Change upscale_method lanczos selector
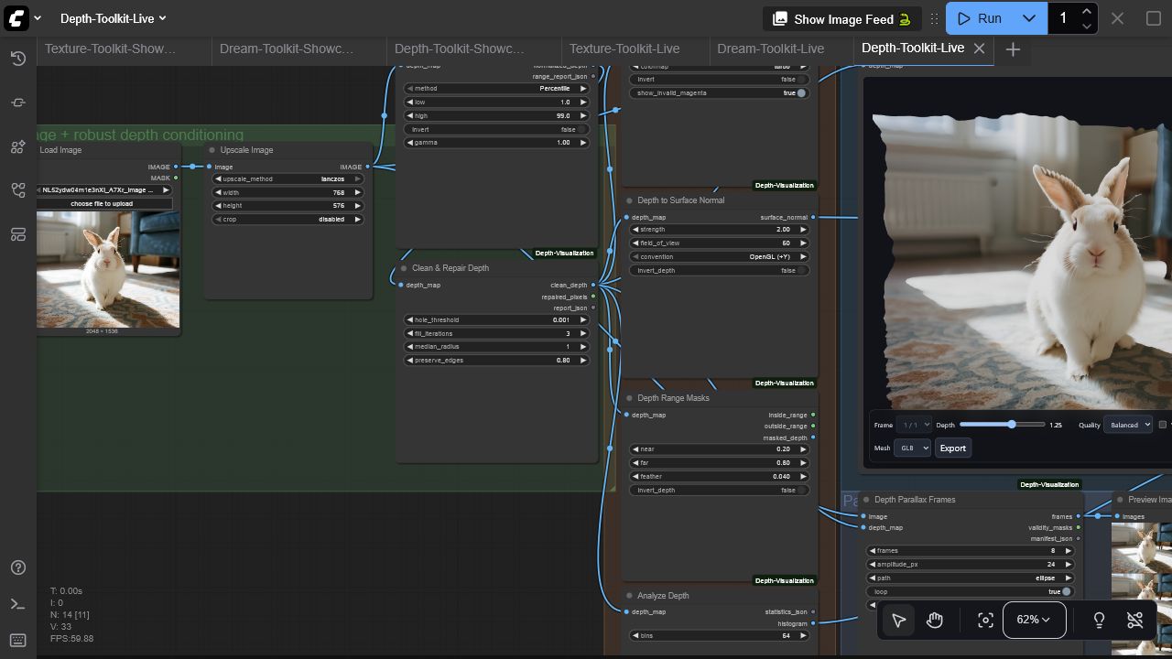This screenshot has height=659, width=1172. (288, 178)
